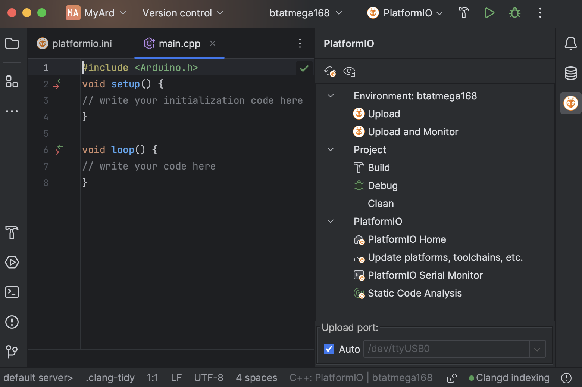The height and width of the screenshot is (387, 582).
Task: Open the MyArd project dropdown
Action: (x=97, y=13)
